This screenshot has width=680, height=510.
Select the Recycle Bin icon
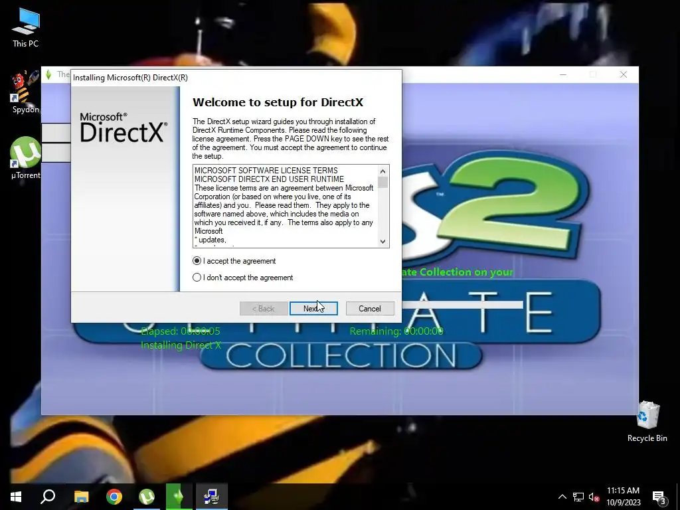647,421
